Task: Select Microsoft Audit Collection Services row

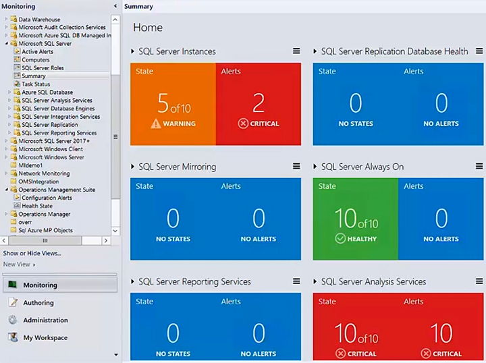Action: (62, 27)
